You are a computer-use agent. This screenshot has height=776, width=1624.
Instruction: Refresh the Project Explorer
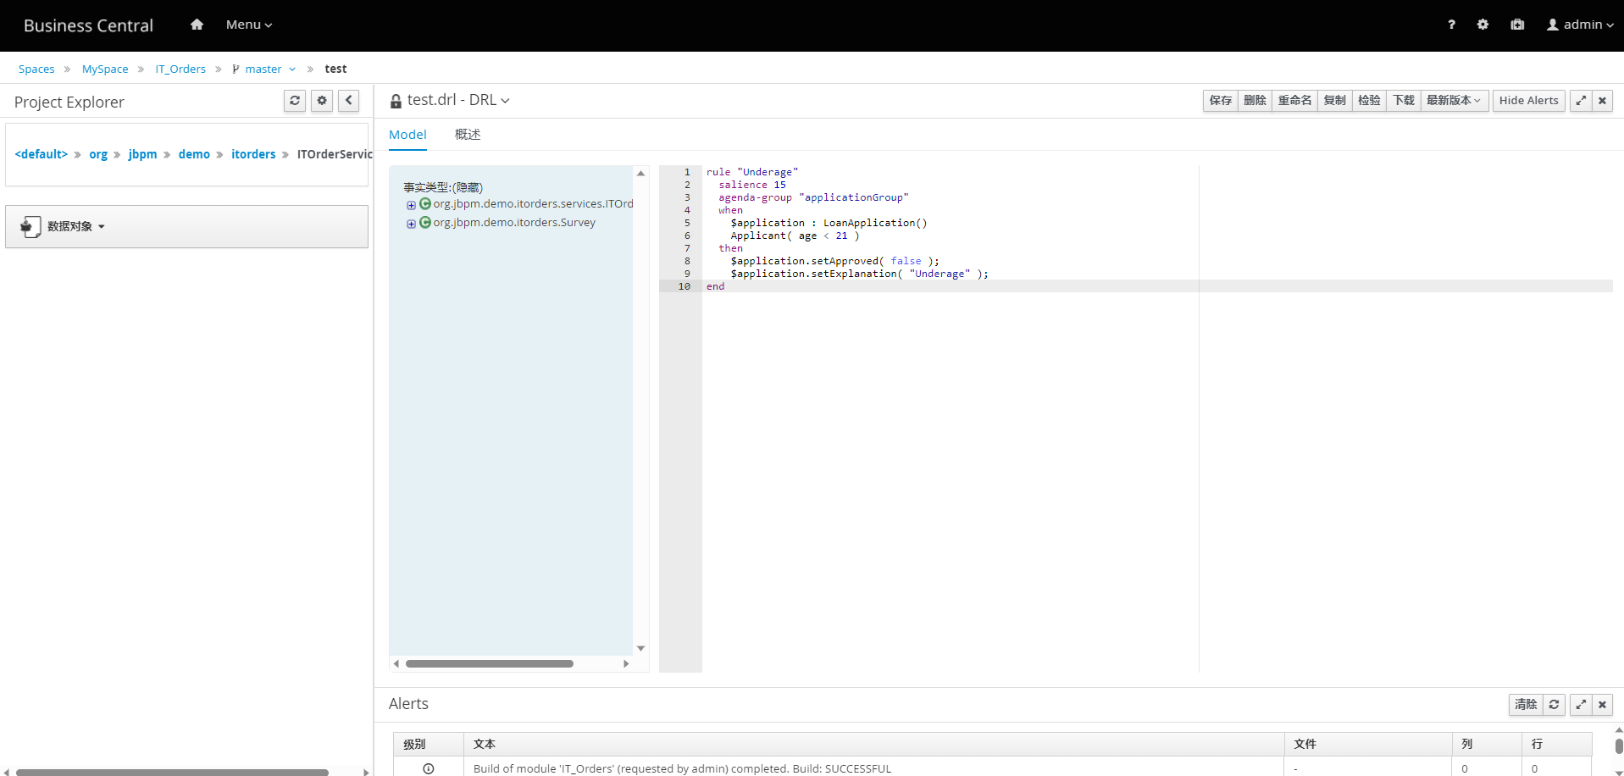click(x=295, y=101)
